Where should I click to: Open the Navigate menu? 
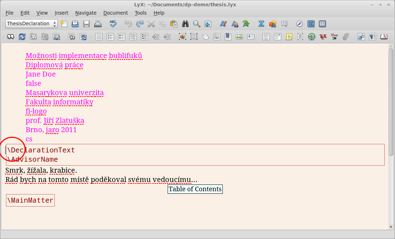86,13
